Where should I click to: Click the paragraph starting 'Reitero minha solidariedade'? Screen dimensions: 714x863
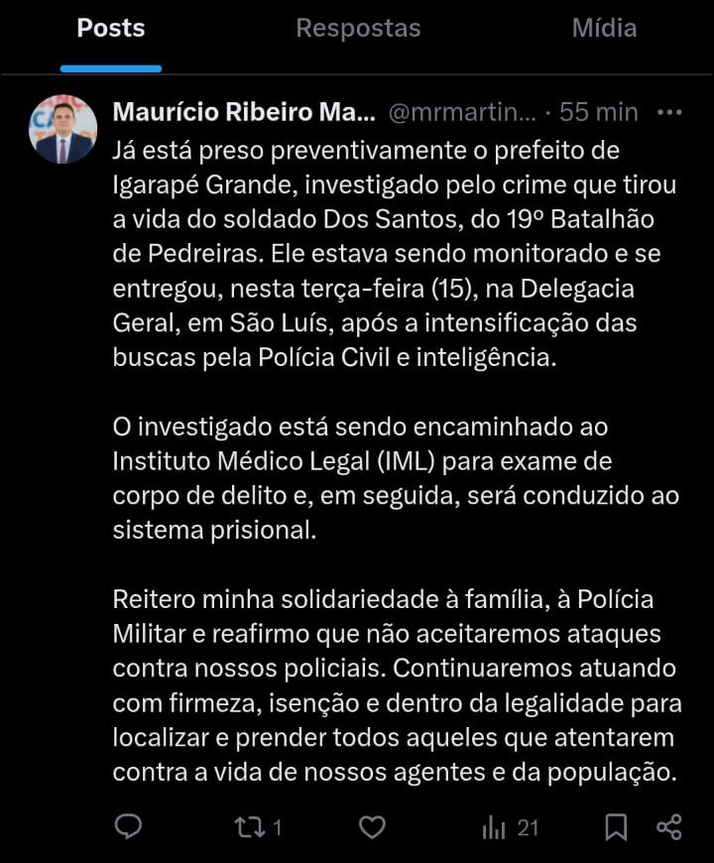397,684
